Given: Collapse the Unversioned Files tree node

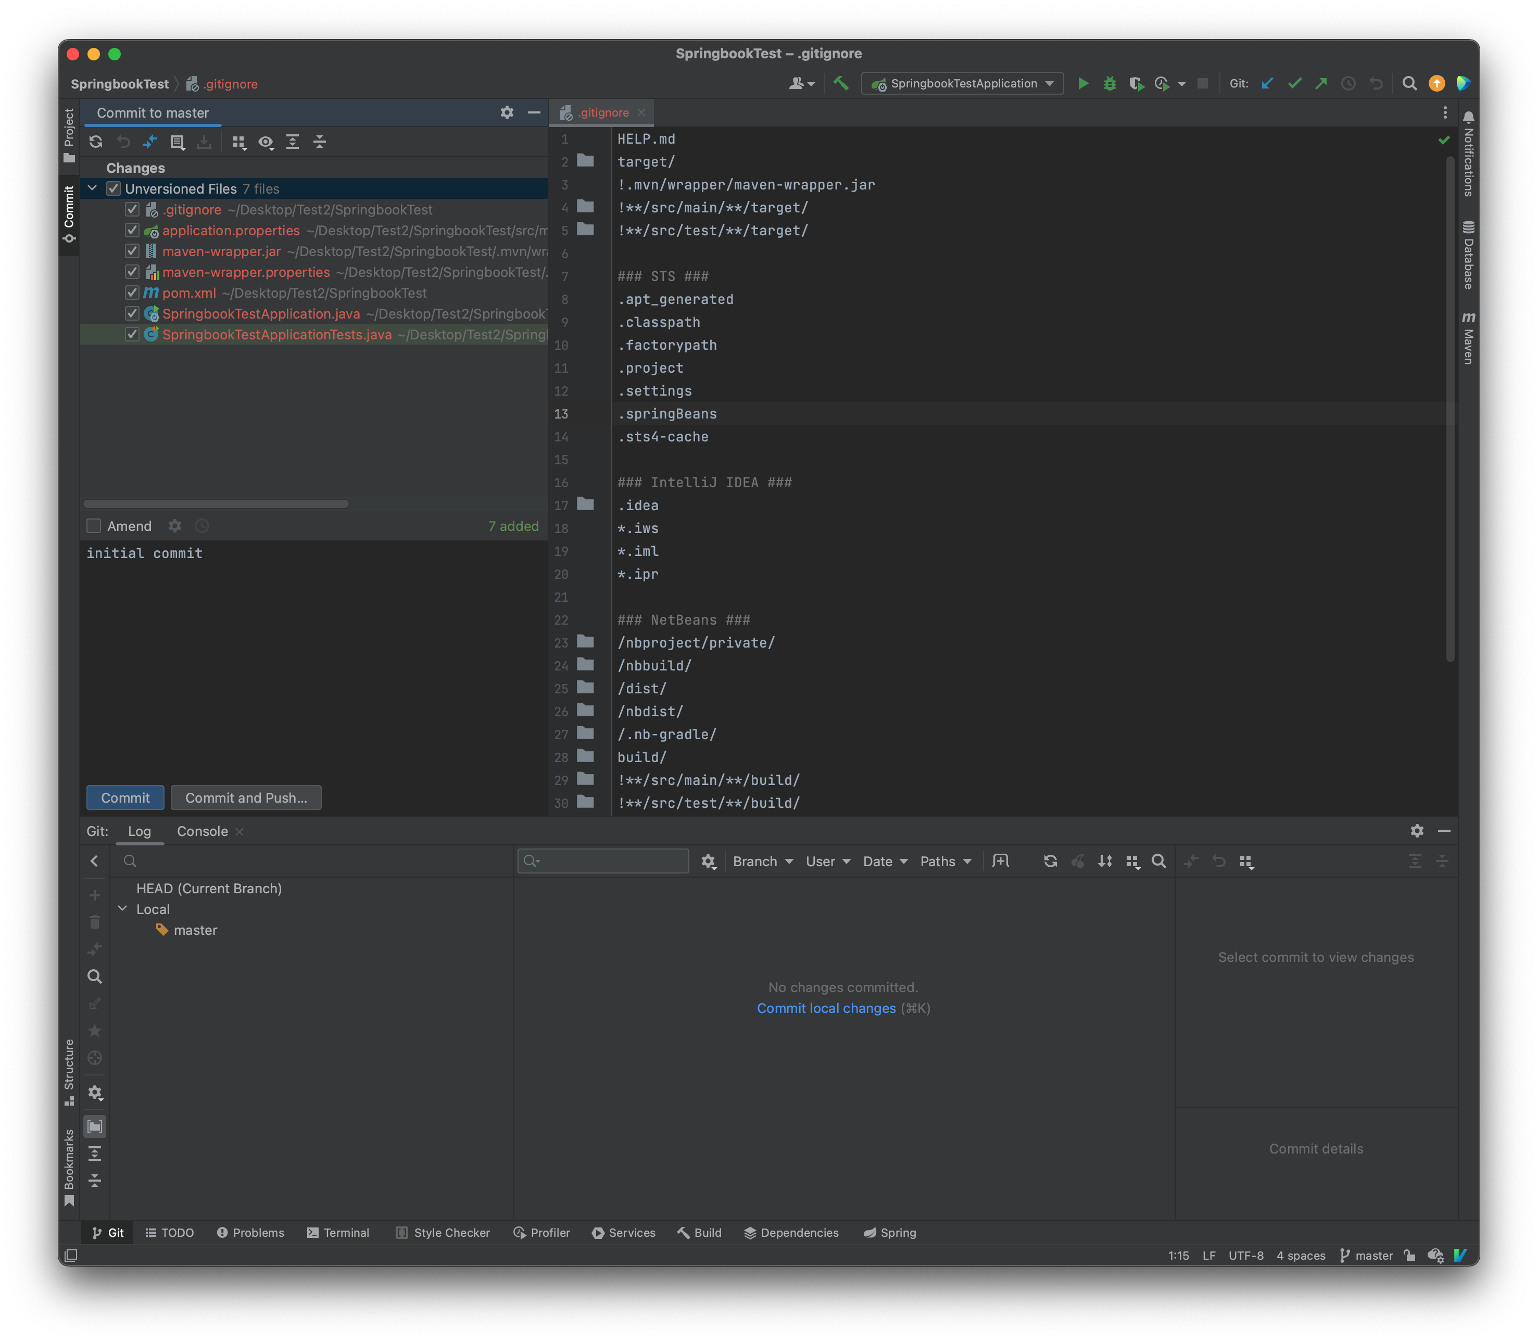Looking at the screenshot, I should [92, 188].
